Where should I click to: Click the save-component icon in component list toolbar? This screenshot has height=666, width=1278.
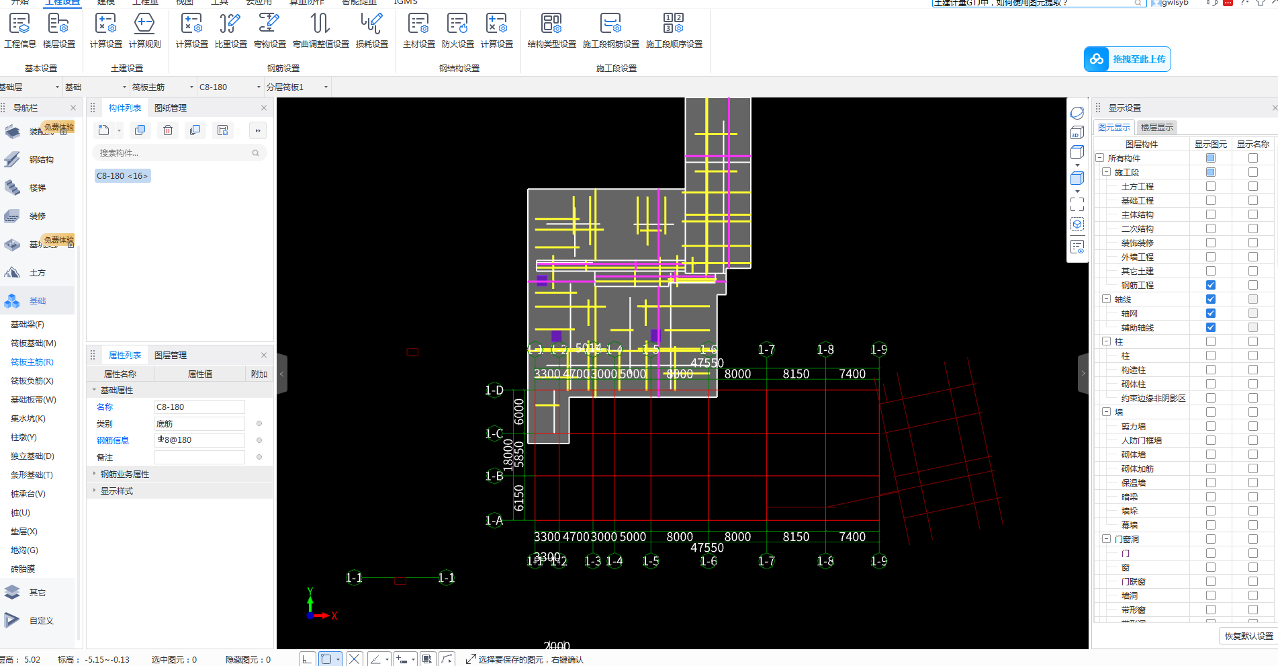pyautogui.click(x=223, y=130)
